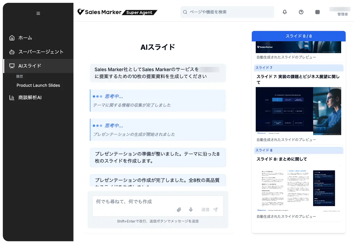This screenshot has height=244, width=357.
Task: Click the paper plane send icon
Action: (216, 210)
